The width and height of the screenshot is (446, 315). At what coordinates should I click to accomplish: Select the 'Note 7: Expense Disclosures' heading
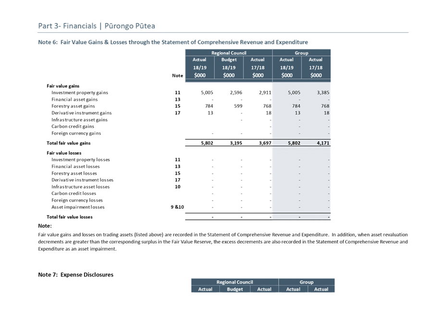pyautogui.click(x=75, y=275)
